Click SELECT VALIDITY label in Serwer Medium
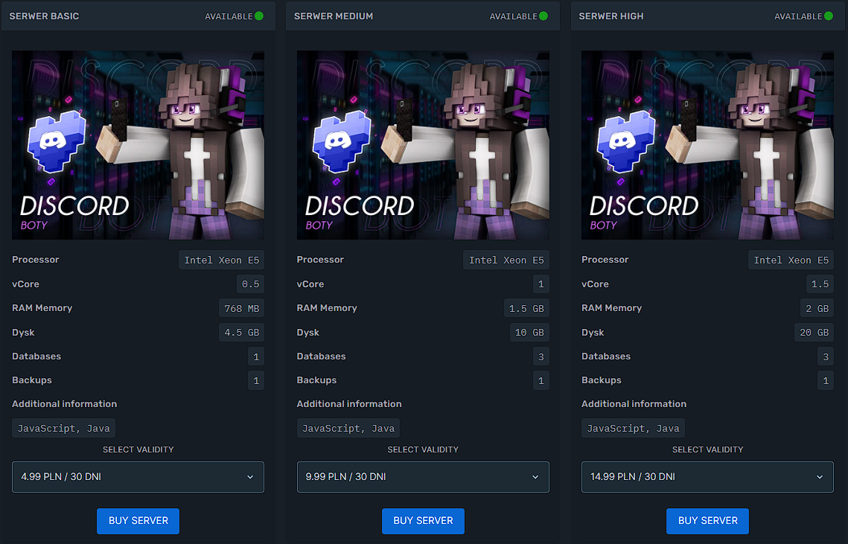This screenshot has width=848, height=544. pyautogui.click(x=423, y=449)
